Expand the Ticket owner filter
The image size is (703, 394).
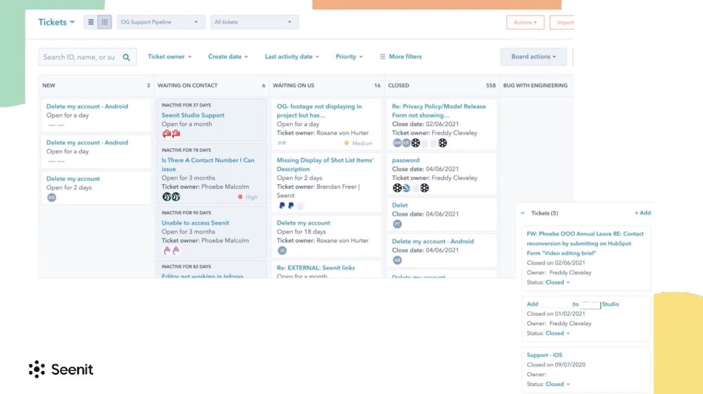click(x=170, y=57)
